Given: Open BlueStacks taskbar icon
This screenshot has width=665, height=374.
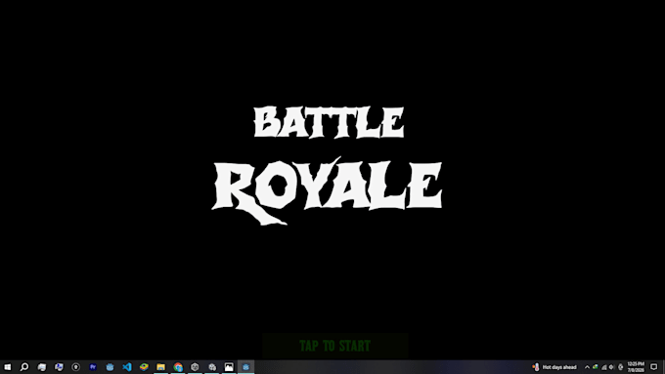Looking at the screenshot, I should point(144,367).
